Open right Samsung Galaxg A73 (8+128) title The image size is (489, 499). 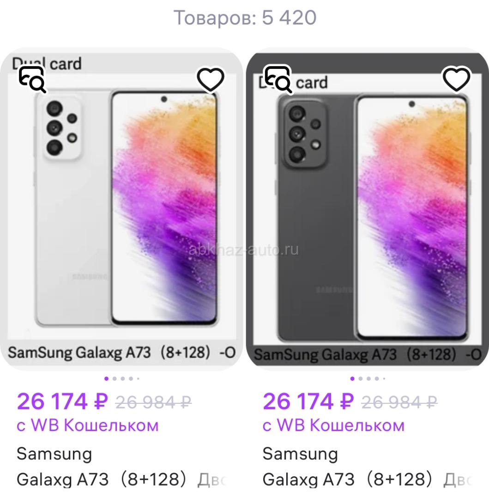[x=367, y=467]
